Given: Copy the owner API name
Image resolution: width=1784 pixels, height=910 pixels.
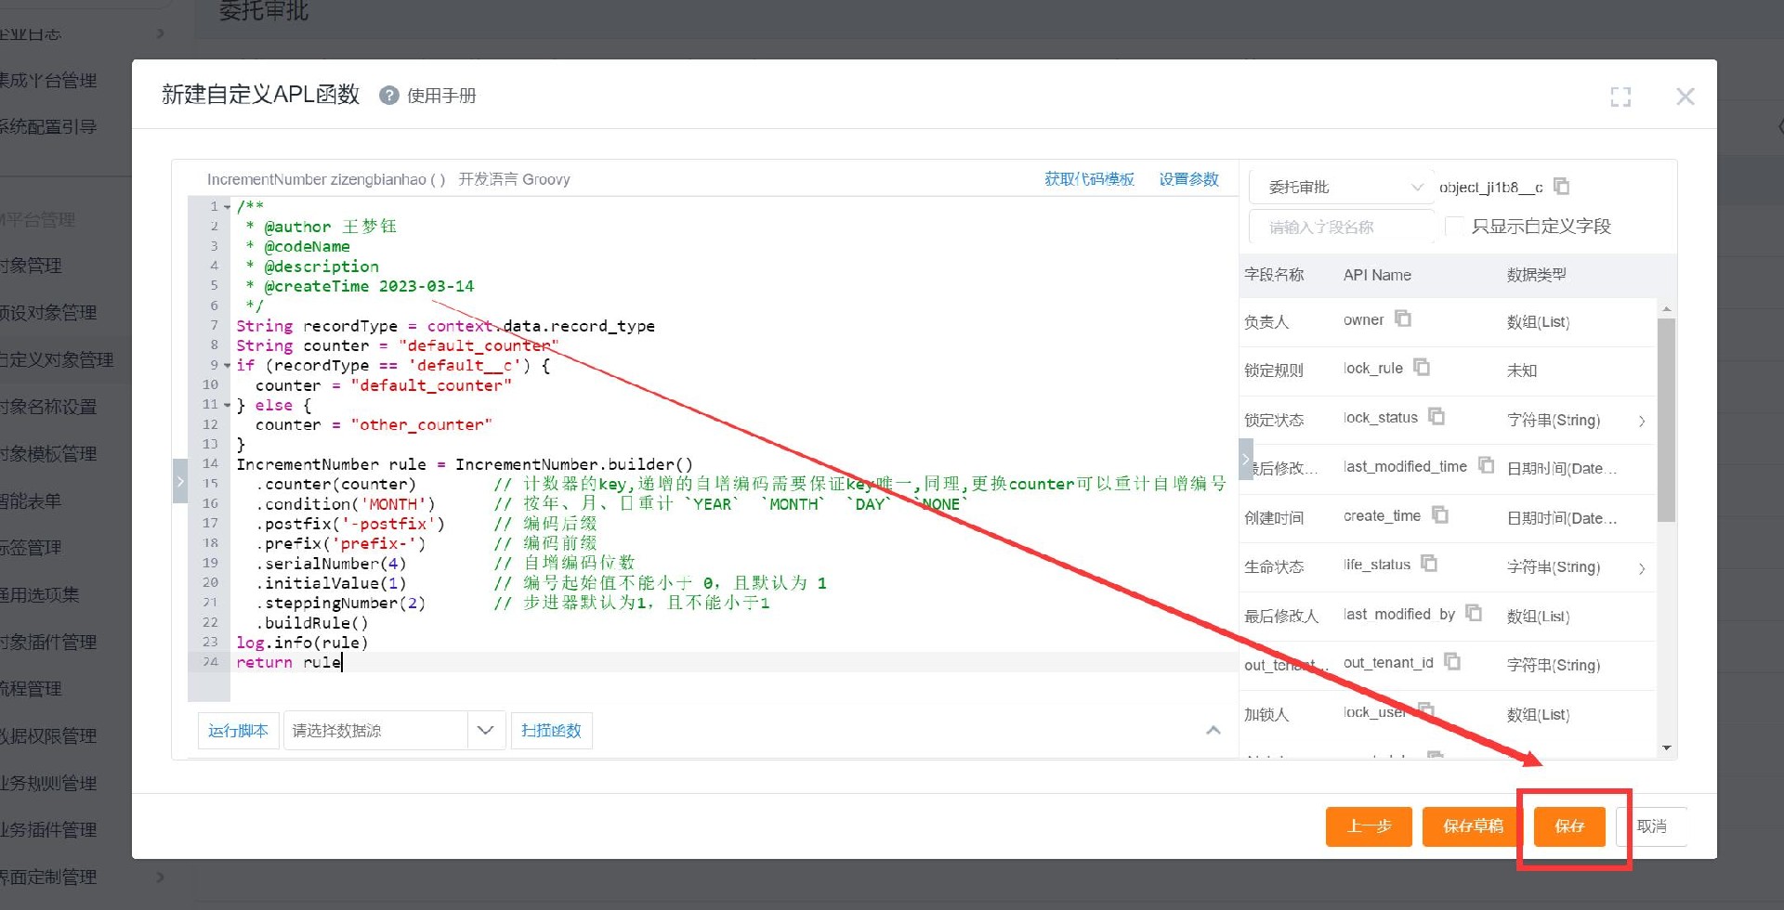Looking at the screenshot, I should (x=1403, y=319).
